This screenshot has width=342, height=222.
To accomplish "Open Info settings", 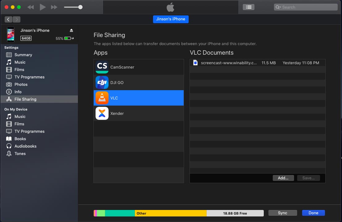I will (x=39, y=92).
